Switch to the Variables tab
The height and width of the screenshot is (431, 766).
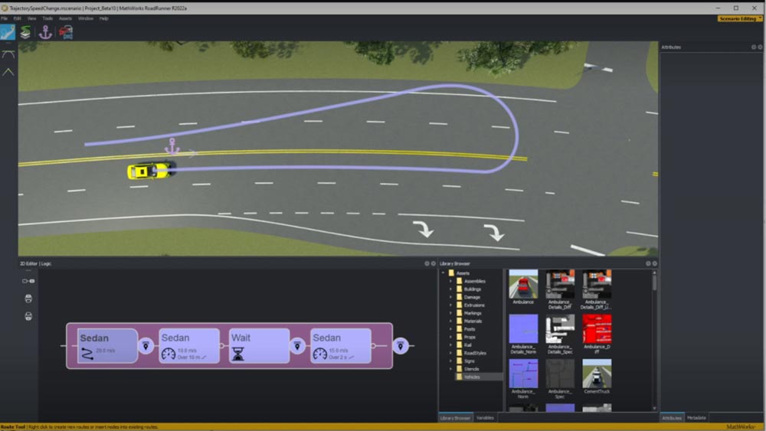[486, 418]
